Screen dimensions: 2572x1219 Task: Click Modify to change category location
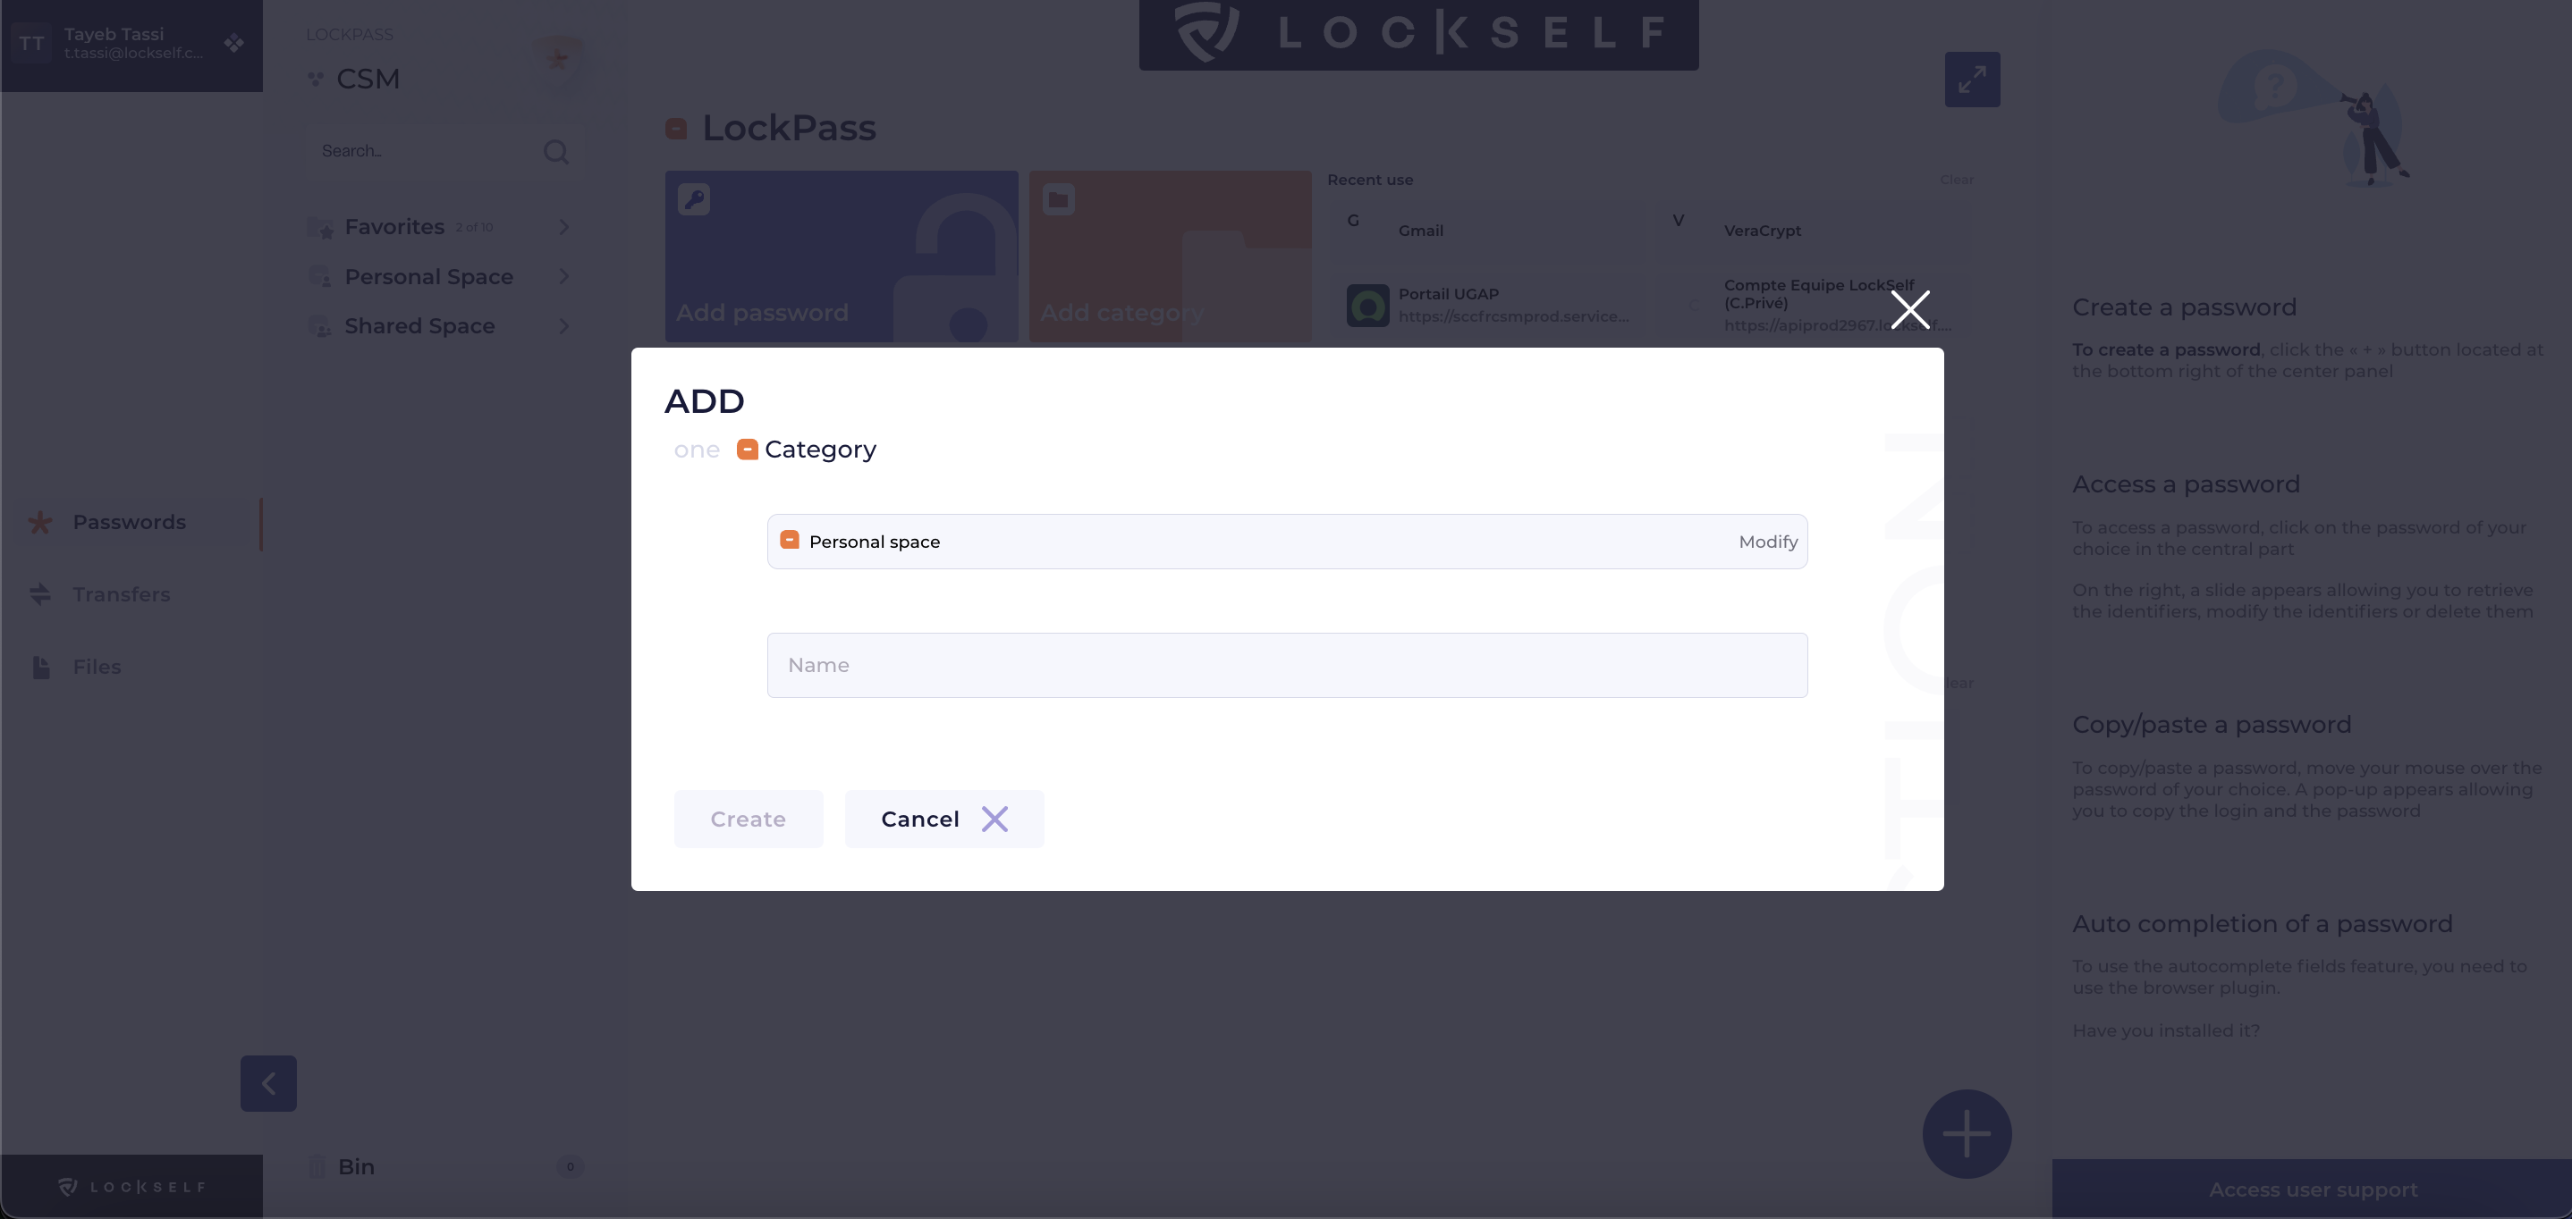[1767, 542]
